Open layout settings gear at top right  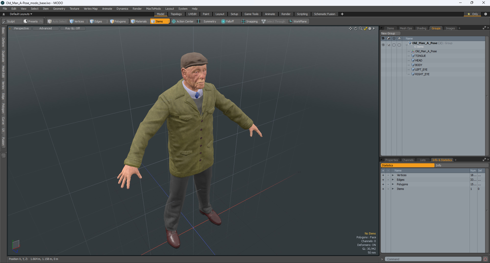[486, 14]
